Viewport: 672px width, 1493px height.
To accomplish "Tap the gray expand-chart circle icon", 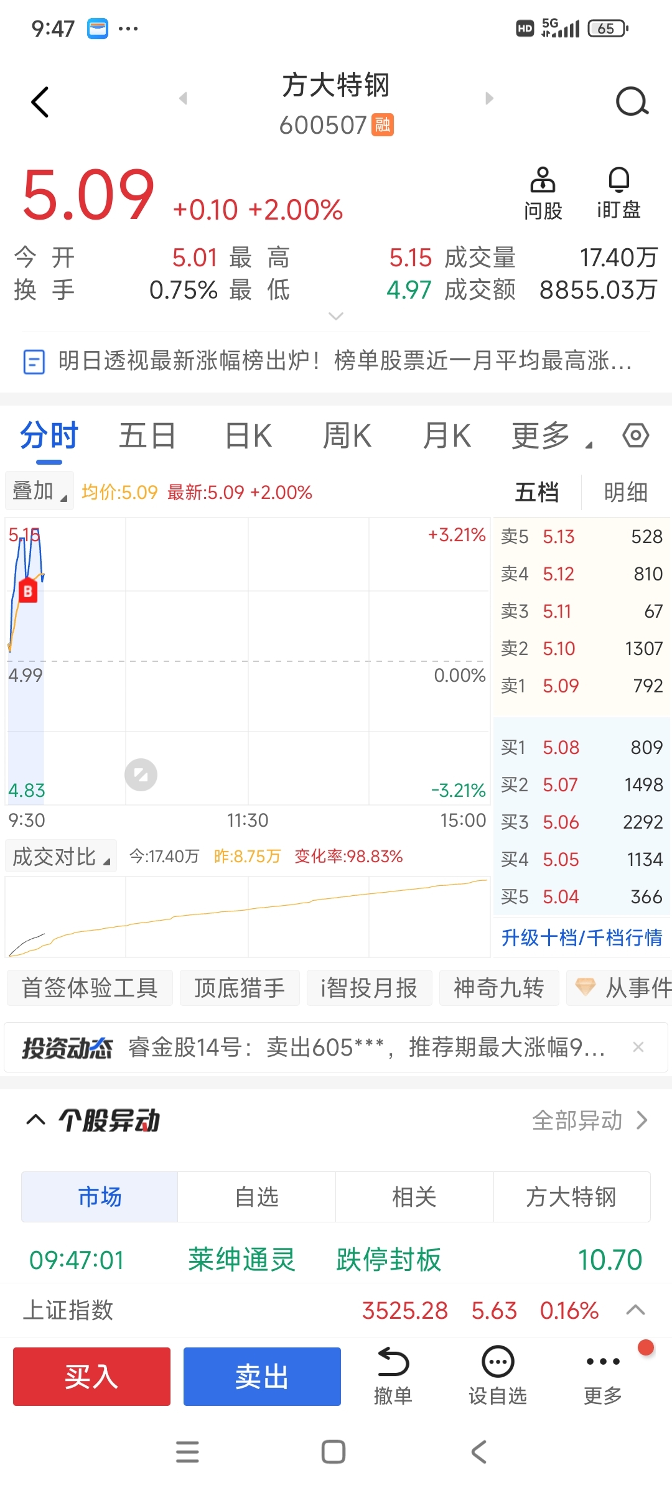I will [x=141, y=774].
